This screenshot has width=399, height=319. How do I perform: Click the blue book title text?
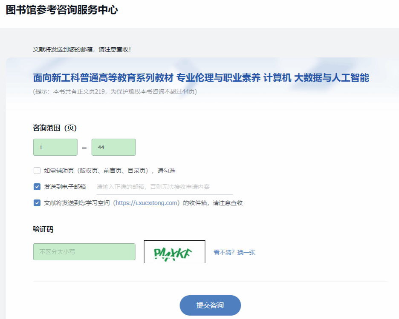(201, 78)
